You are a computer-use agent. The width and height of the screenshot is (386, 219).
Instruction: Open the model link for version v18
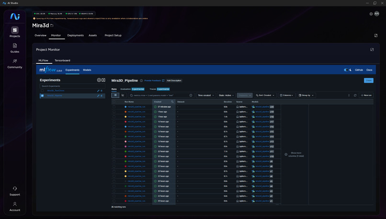pos(262,117)
